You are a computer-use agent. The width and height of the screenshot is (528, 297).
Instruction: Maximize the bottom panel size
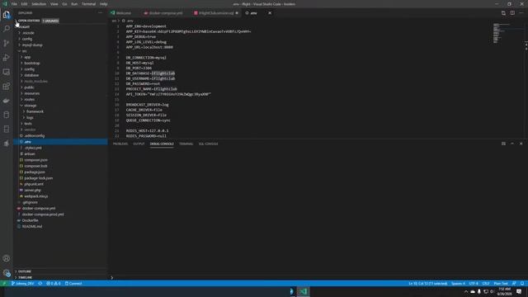coord(512,144)
